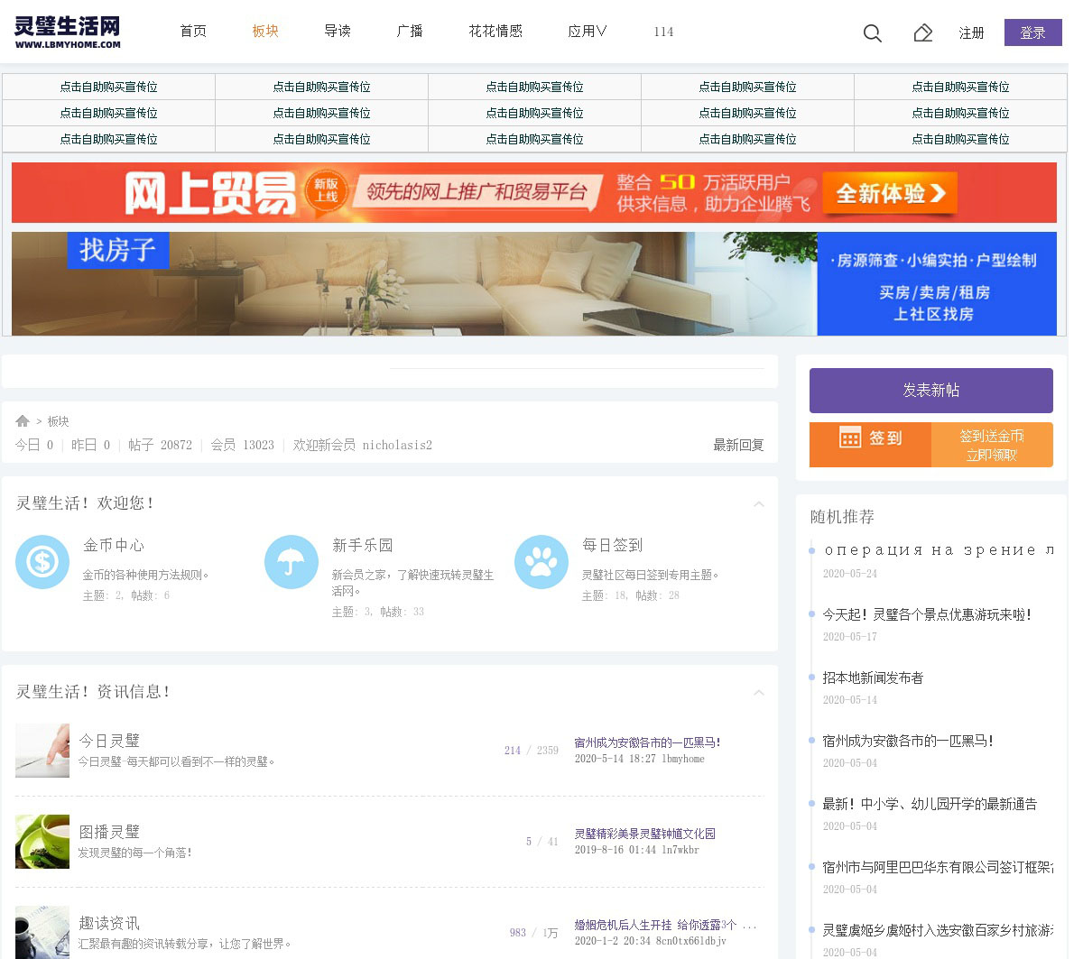1083x959 pixels.
Task: Open the 导读 navigation tab
Action: coord(338,32)
